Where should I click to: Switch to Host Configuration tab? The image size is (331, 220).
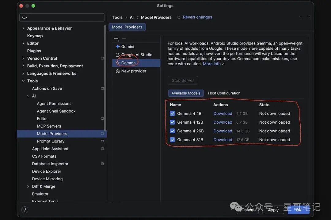coord(224,93)
